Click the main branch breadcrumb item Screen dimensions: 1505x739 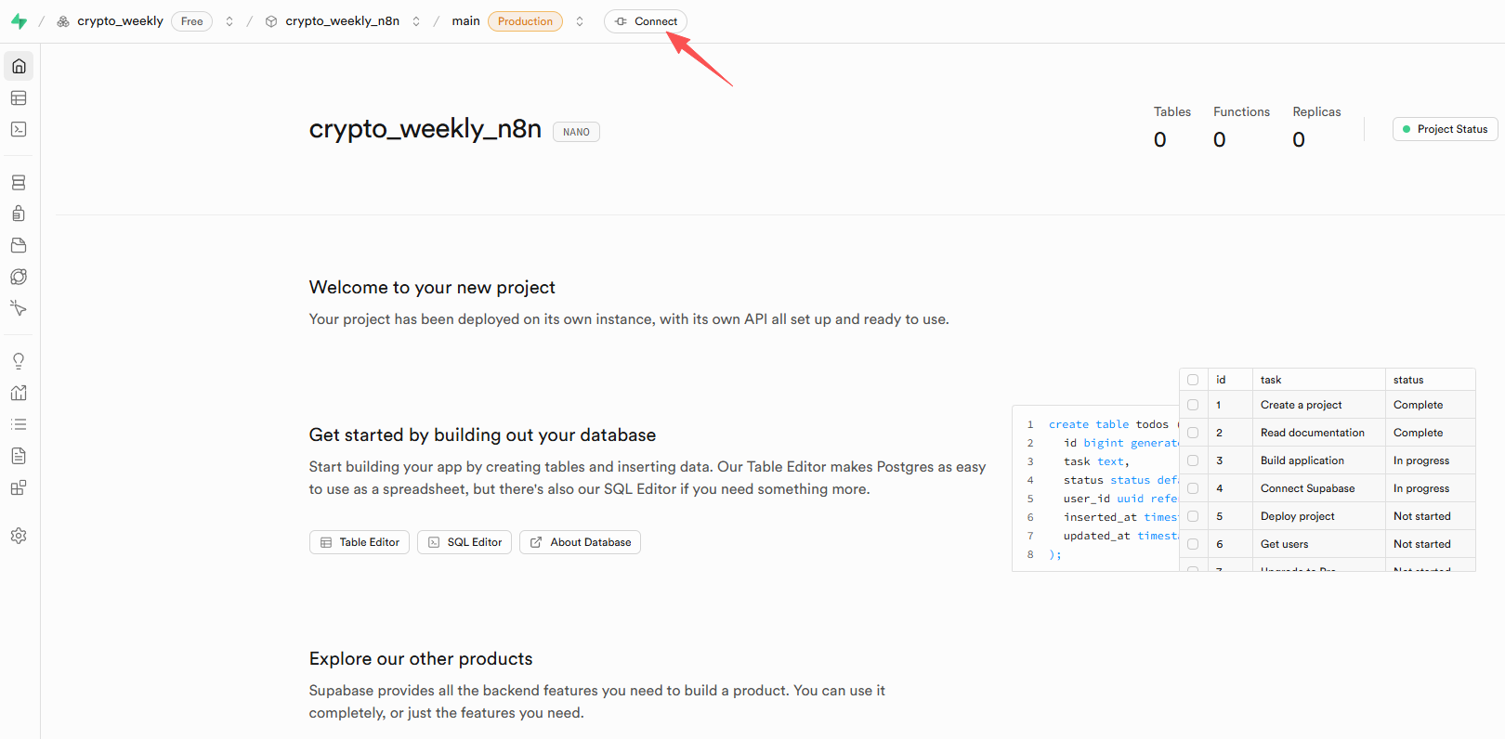coord(465,21)
